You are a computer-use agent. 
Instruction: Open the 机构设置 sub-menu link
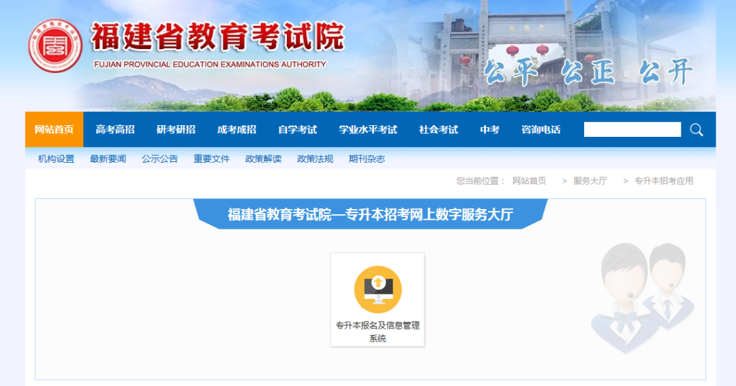tap(56, 159)
